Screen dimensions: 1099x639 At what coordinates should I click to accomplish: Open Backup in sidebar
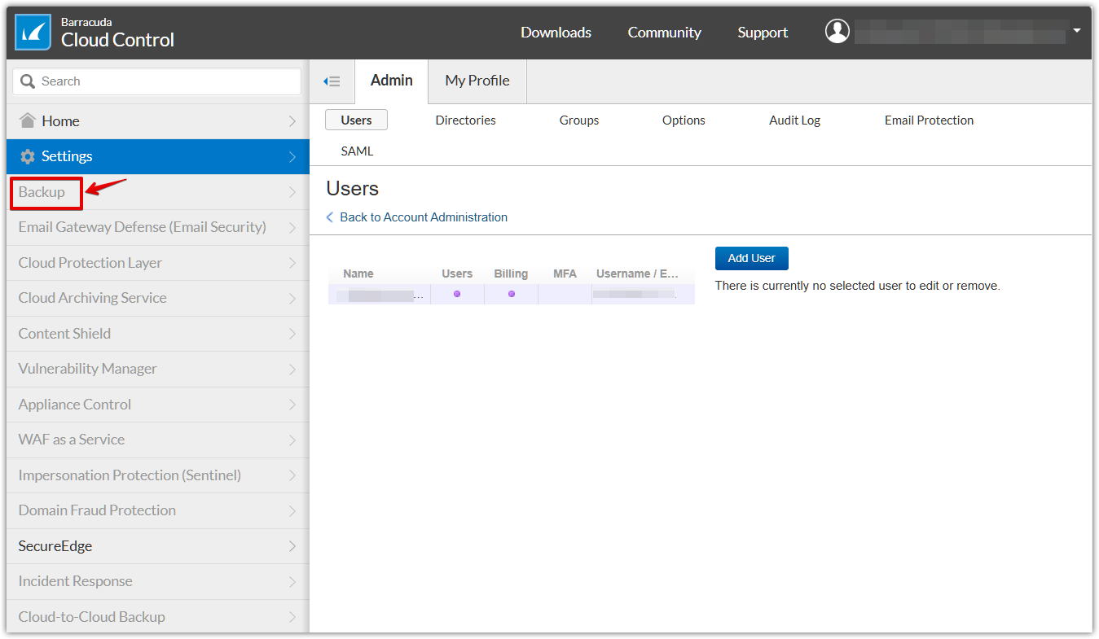[158, 192]
